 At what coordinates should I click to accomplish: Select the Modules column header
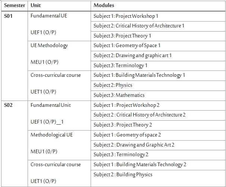pos(104,6)
